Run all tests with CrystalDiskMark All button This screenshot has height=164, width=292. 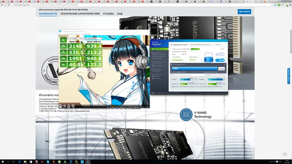(x=63, y=40)
